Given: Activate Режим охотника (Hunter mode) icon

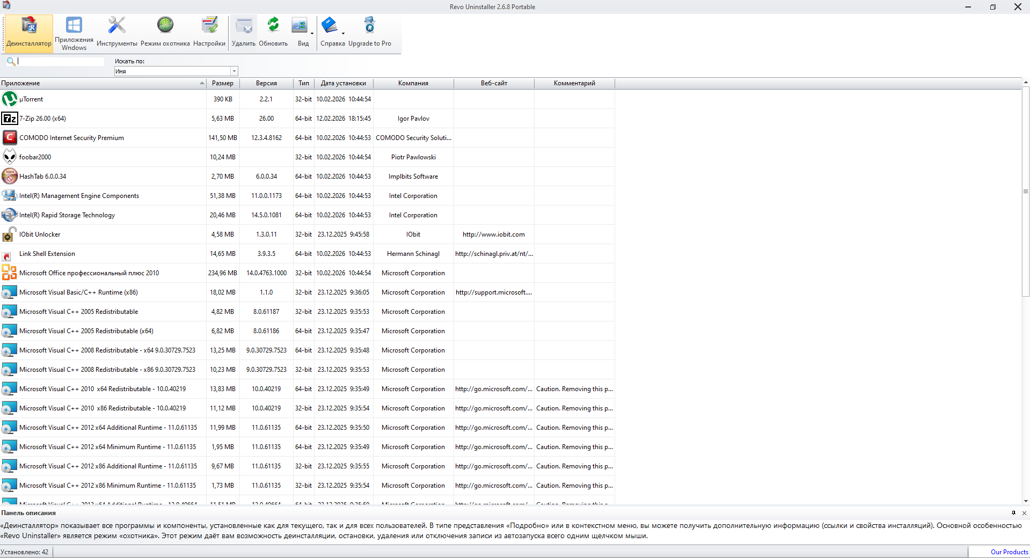Looking at the screenshot, I should tap(165, 33).
